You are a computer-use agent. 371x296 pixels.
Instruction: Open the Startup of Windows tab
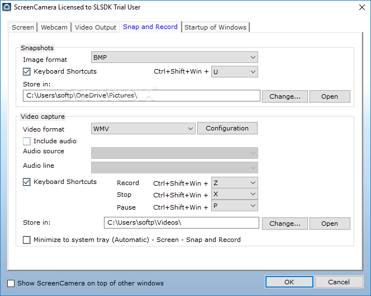click(215, 27)
